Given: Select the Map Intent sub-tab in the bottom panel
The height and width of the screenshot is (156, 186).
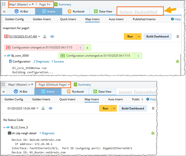Looking at the screenshot, I should point(92,99).
